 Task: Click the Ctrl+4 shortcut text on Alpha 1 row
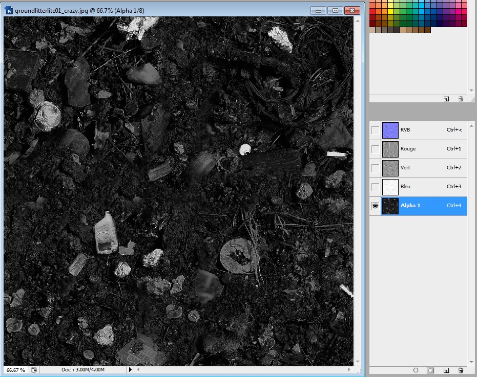tap(454, 205)
